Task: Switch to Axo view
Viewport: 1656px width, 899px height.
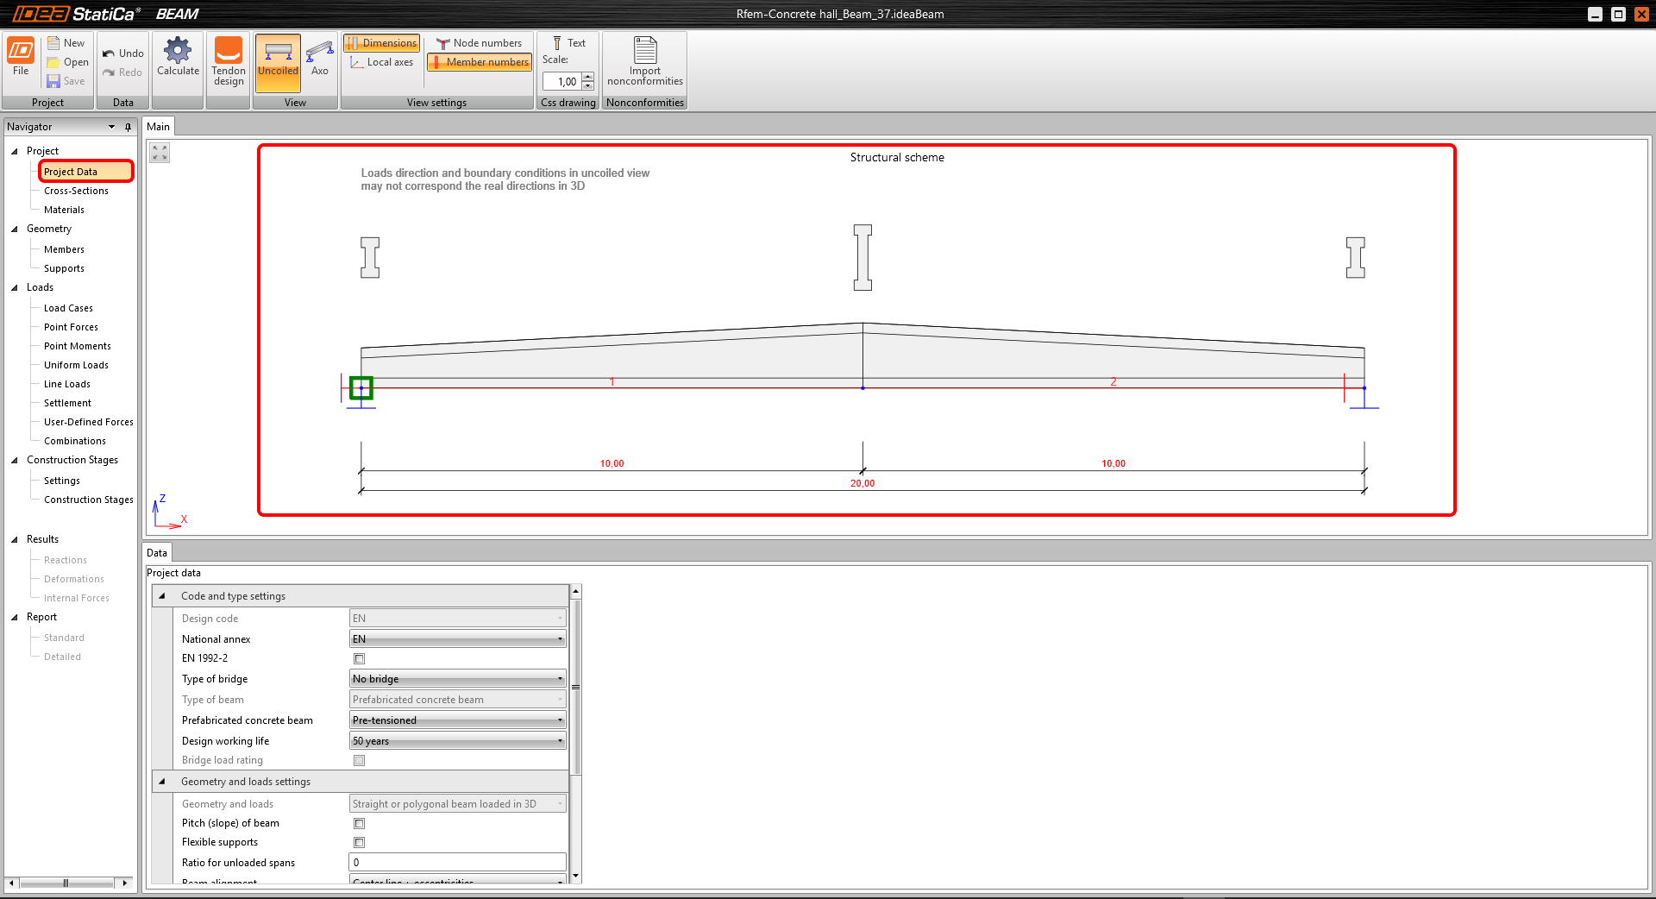Action: 320,53
